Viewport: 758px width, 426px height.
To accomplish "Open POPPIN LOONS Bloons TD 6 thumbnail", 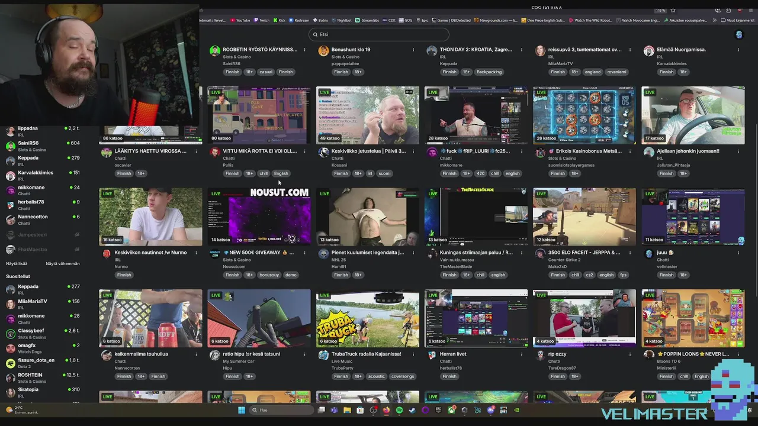I will 693,318.
